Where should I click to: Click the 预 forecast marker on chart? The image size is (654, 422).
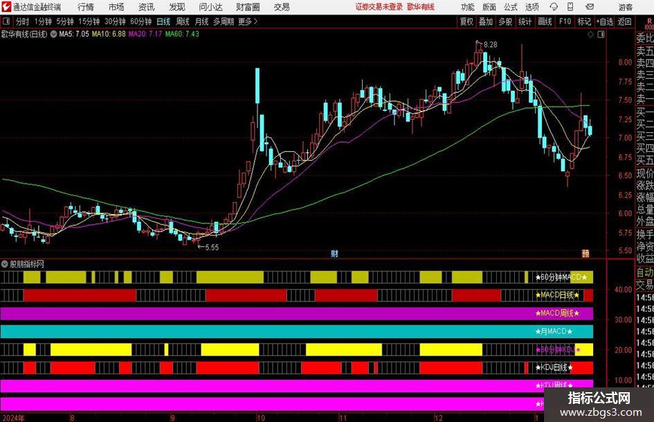[585, 254]
